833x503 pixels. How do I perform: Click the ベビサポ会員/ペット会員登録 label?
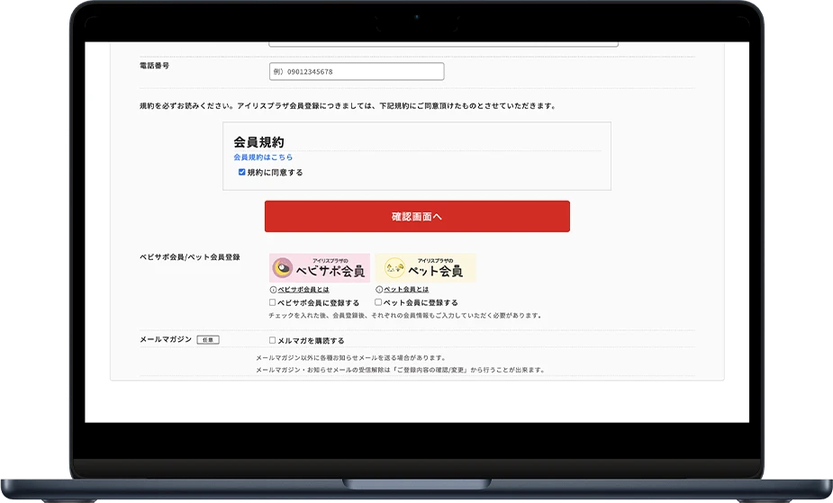click(x=190, y=257)
